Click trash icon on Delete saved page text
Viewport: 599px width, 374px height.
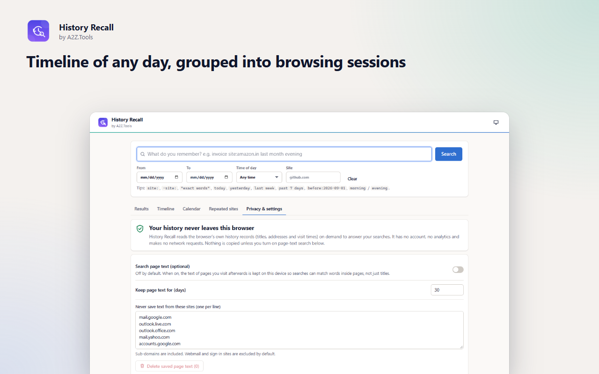pyautogui.click(x=142, y=366)
